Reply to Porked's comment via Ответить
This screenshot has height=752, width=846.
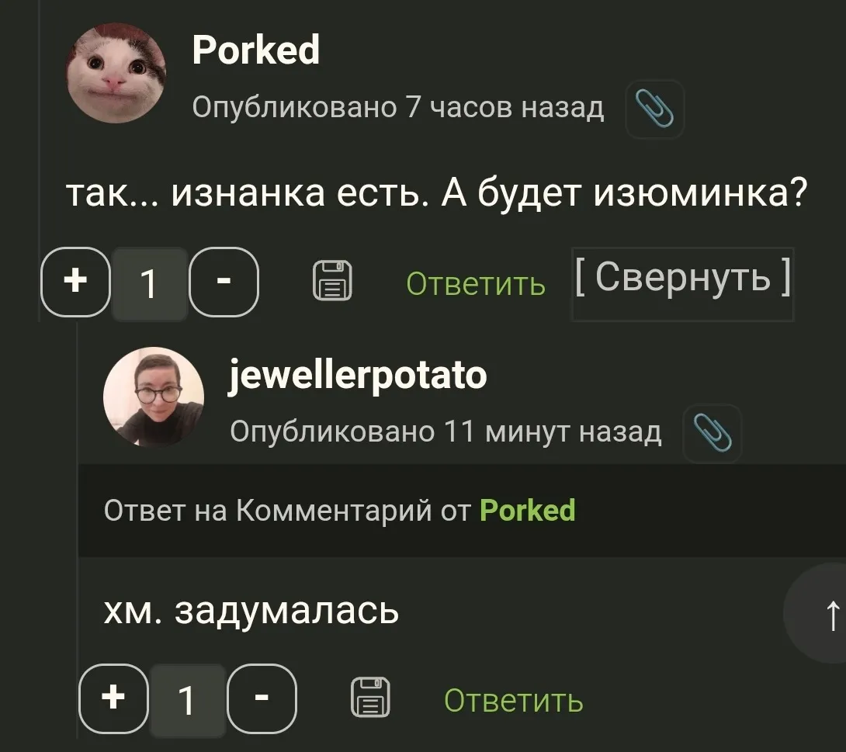(x=475, y=283)
